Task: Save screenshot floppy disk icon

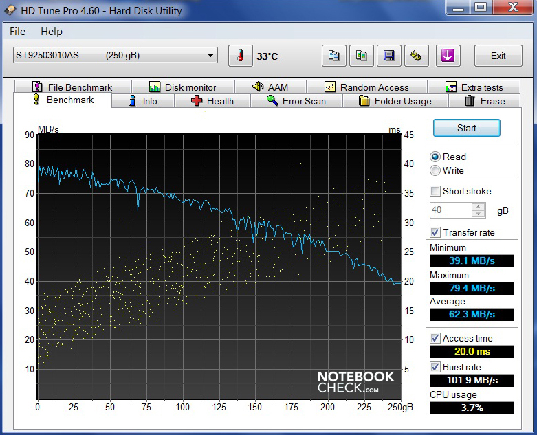Action: (388, 56)
